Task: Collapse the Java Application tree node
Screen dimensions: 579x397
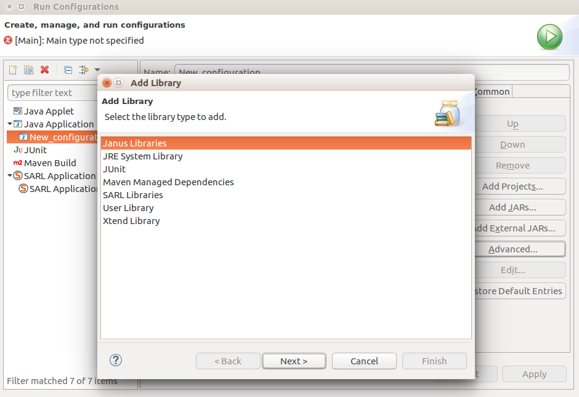Action: (10, 124)
